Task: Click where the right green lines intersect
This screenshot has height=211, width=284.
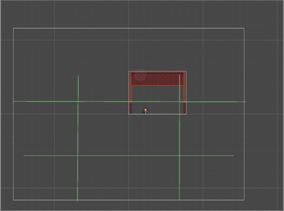Action: tap(180, 102)
